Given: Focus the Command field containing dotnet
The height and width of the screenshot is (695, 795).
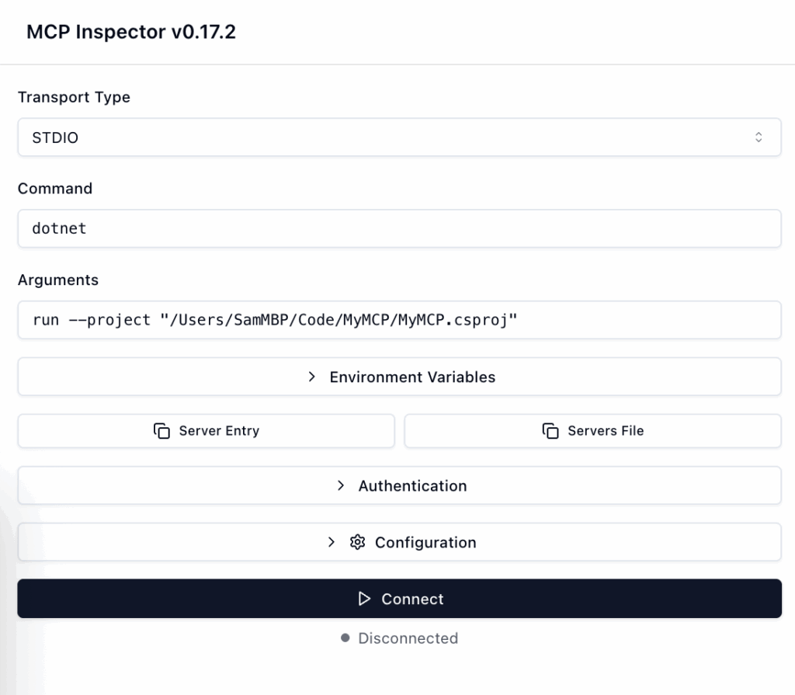Looking at the screenshot, I should (399, 229).
